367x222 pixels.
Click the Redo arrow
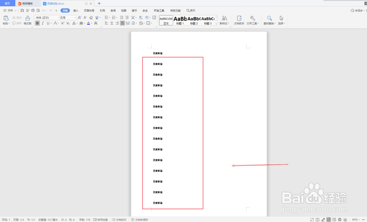tap(51, 11)
